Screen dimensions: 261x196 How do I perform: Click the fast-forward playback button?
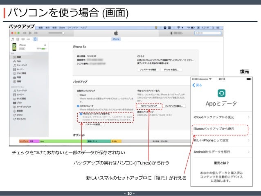[36, 33]
